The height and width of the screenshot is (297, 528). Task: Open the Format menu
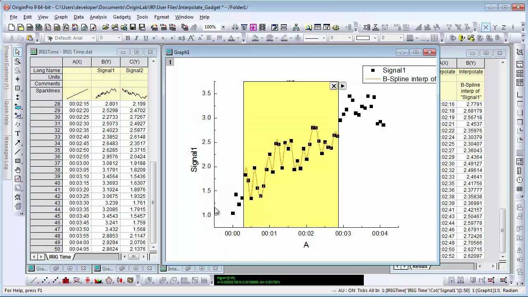coord(161,17)
